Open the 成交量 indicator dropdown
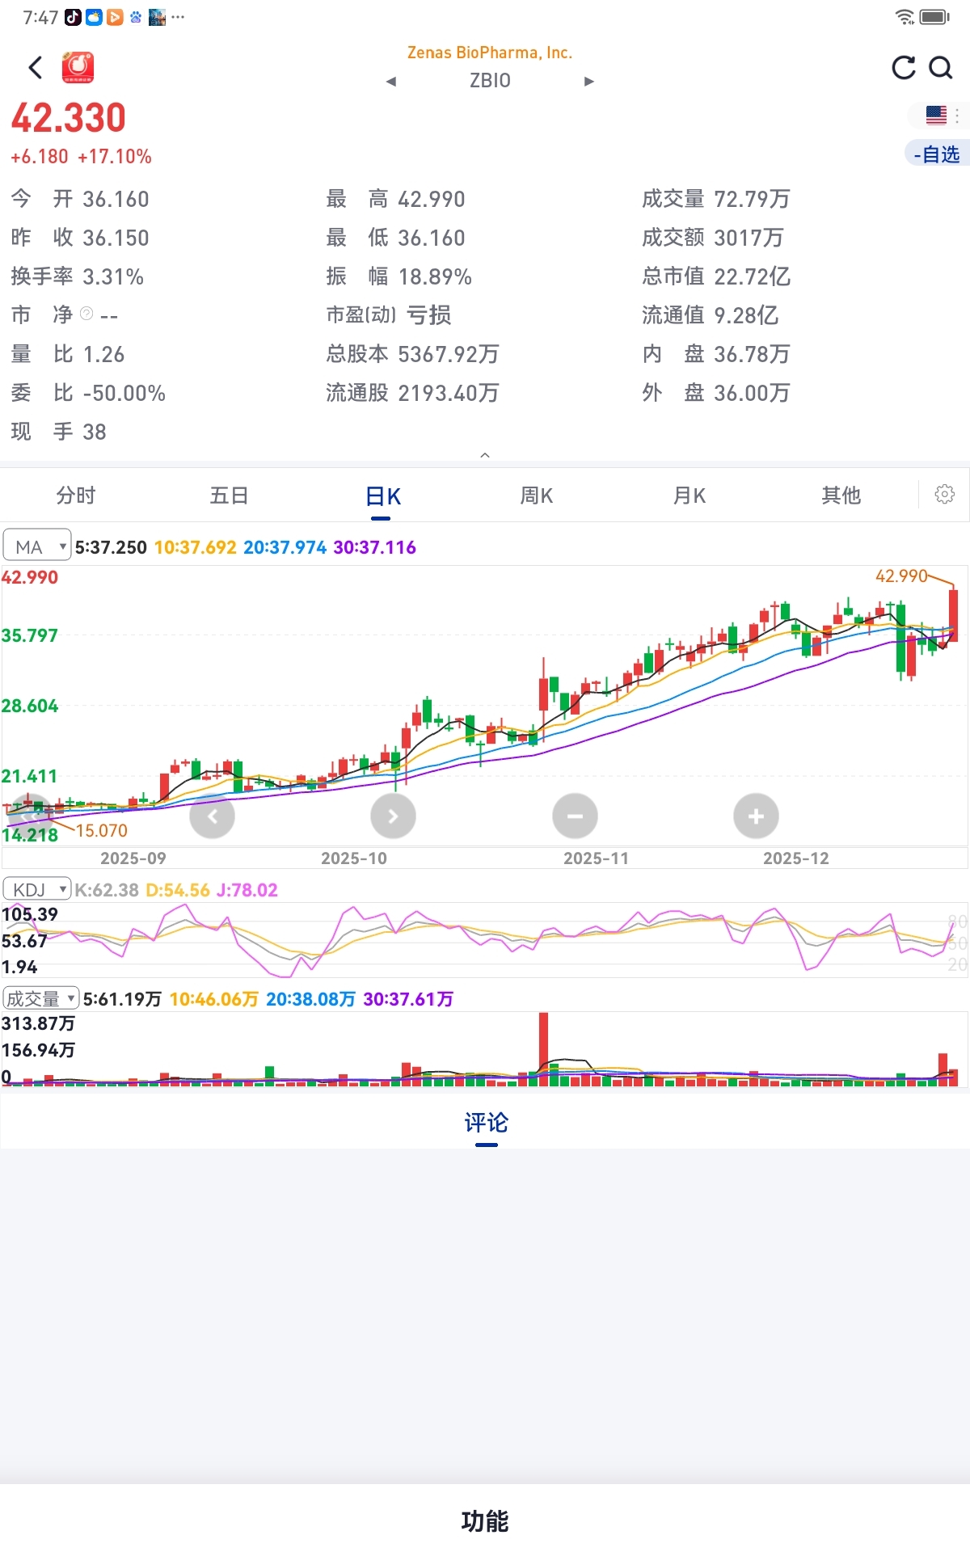970x1552 pixels. (40, 998)
